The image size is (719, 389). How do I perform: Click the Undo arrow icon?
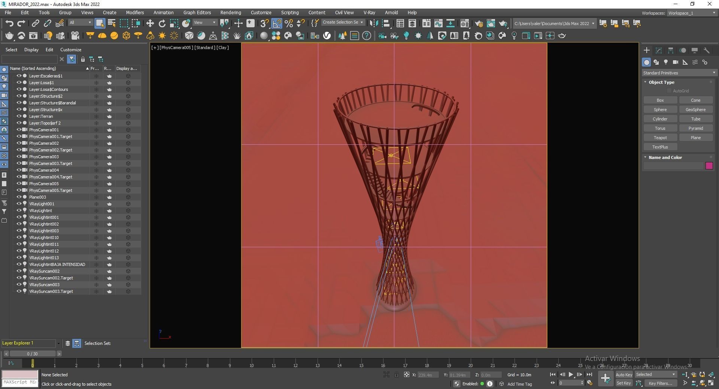(x=9, y=24)
